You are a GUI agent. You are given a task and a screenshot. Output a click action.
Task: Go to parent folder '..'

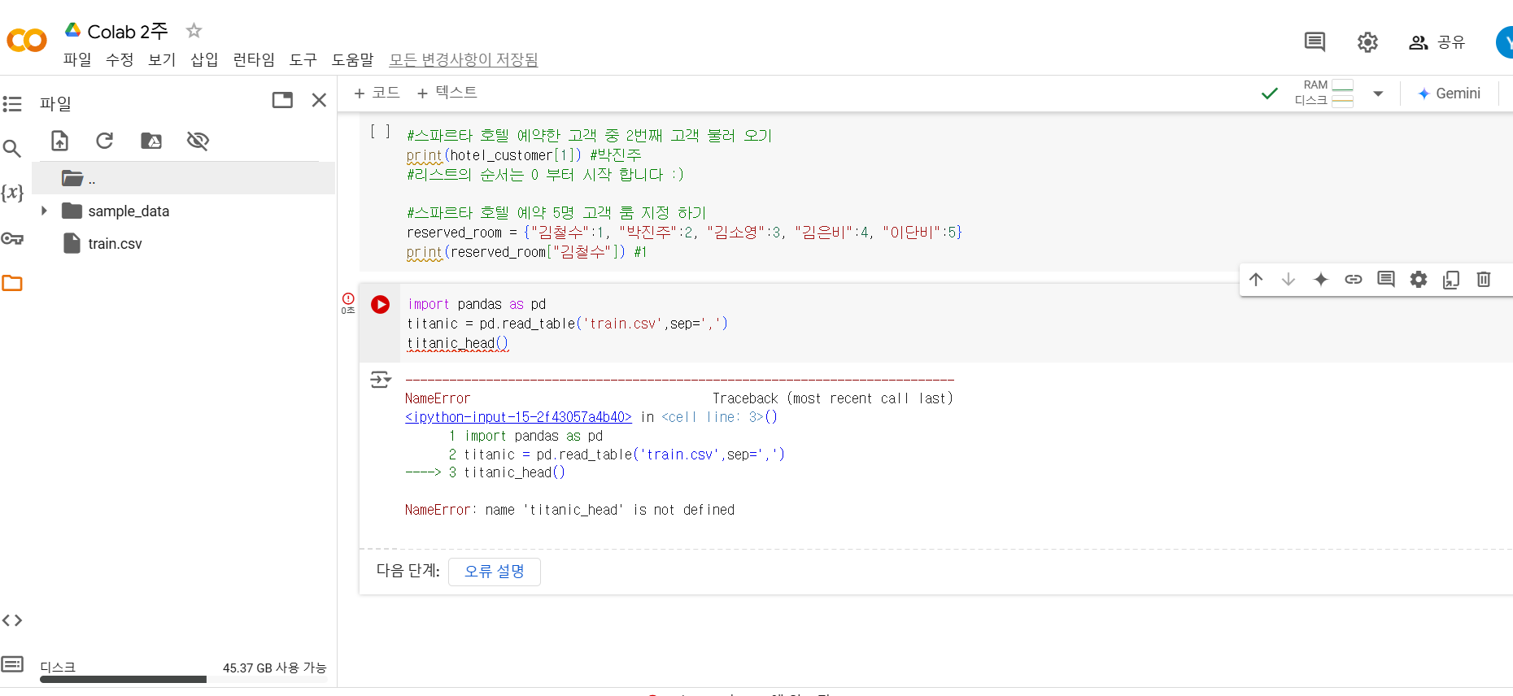tap(183, 178)
